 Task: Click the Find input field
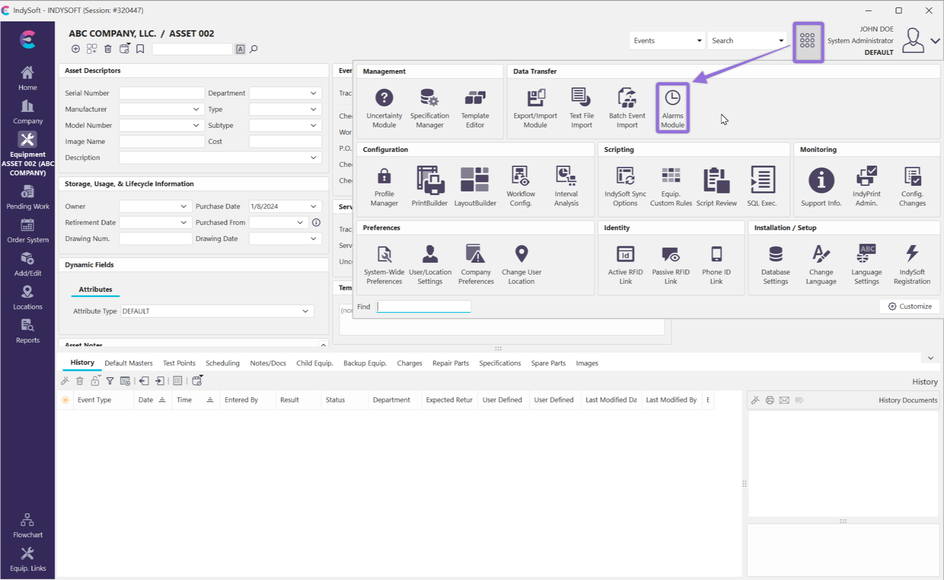(x=423, y=307)
